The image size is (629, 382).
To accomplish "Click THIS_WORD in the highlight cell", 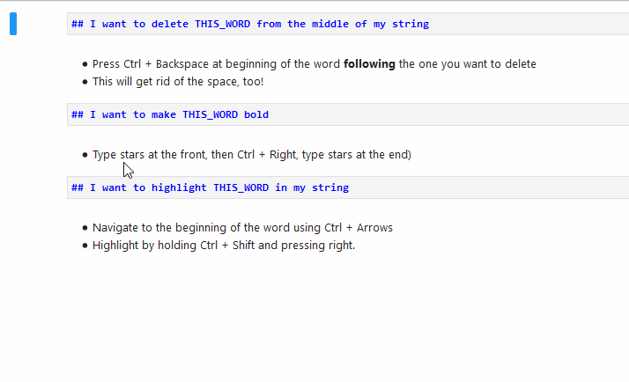I will [241, 187].
